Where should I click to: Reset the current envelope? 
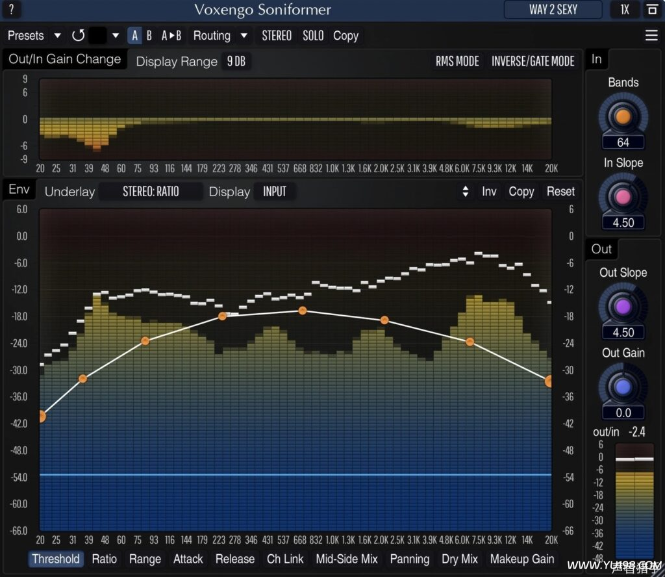click(x=560, y=191)
